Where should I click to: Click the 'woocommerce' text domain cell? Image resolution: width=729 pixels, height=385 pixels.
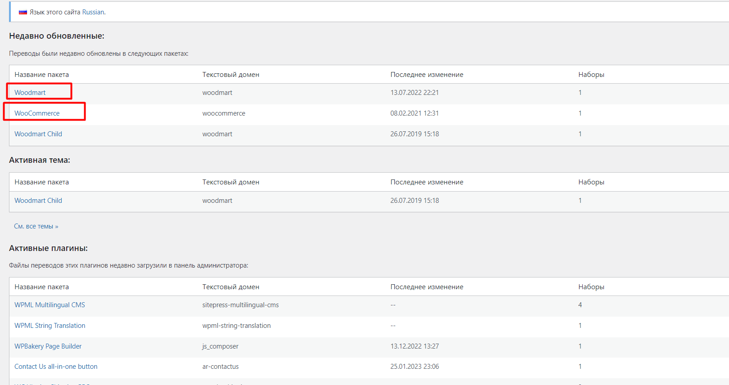pyautogui.click(x=224, y=113)
